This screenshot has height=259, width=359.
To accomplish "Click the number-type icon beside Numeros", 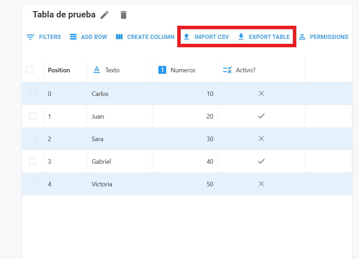I will click(162, 70).
